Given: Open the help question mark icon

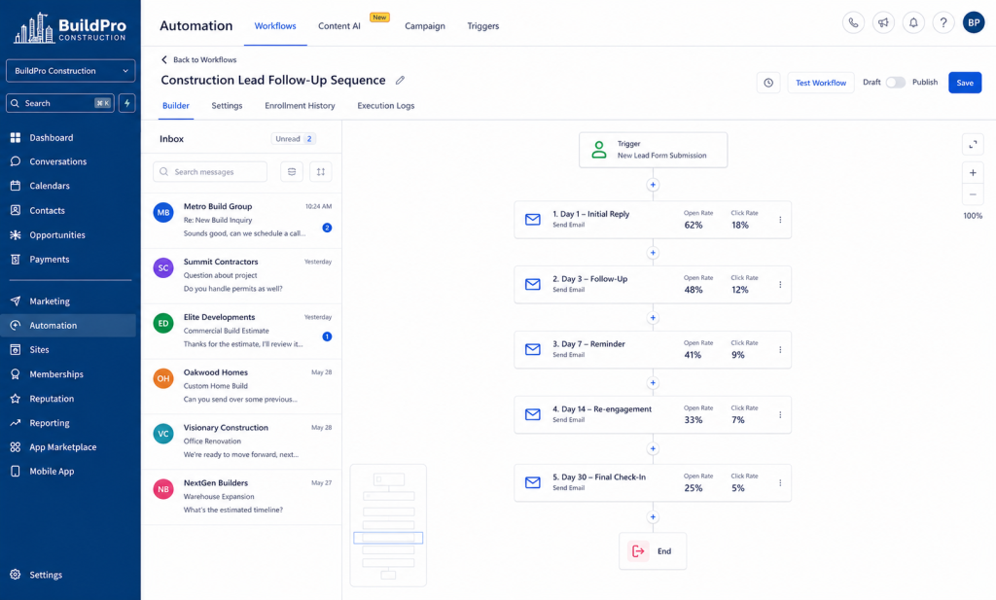Looking at the screenshot, I should point(943,23).
